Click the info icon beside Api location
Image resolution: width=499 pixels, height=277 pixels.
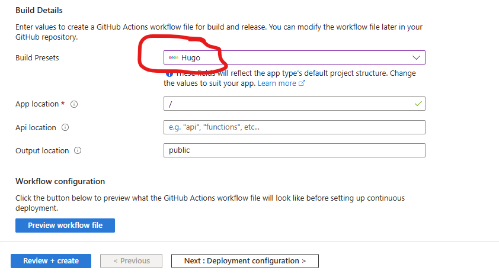tap(65, 127)
